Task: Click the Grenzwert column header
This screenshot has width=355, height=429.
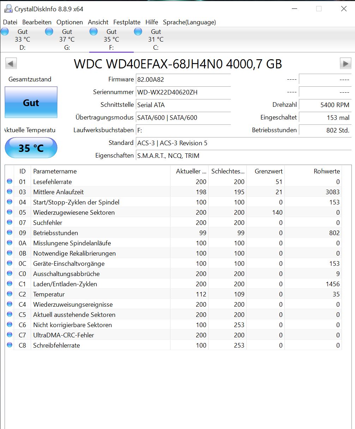Action: point(266,171)
